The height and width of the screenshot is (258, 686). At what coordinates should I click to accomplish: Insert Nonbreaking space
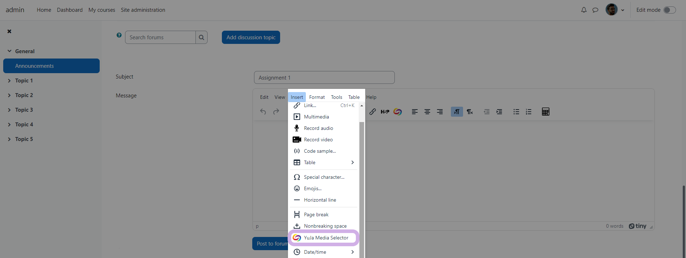click(324, 226)
